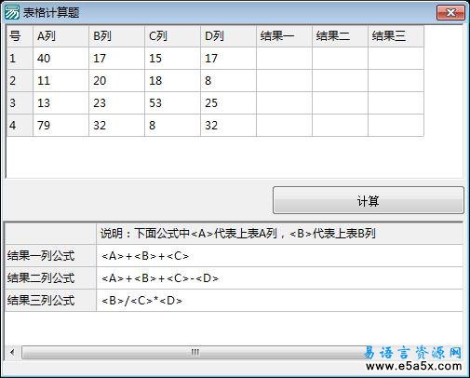Click the 说明 description header cell

[279, 234]
